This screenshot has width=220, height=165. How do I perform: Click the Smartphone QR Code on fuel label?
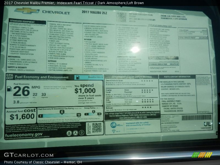pos(97,128)
